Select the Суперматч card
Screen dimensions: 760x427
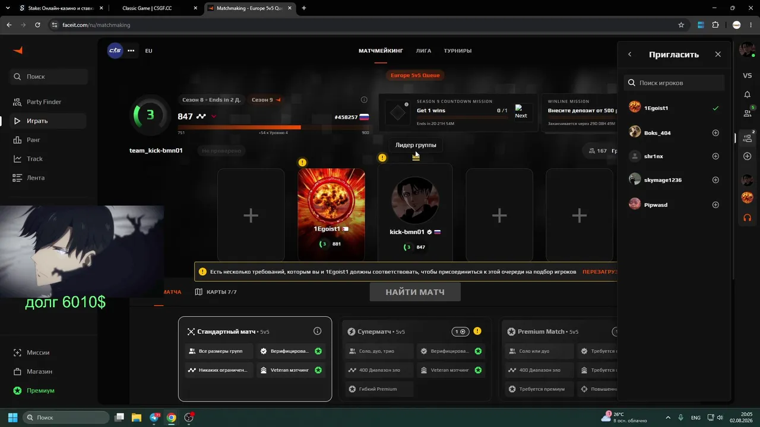pyautogui.click(x=414, y=359)
